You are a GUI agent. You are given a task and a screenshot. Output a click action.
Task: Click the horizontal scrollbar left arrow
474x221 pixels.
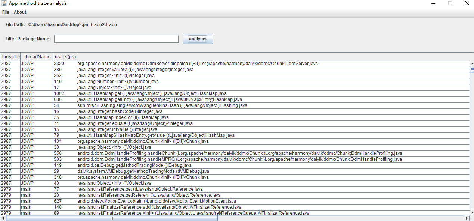click(x=3, y=218)
